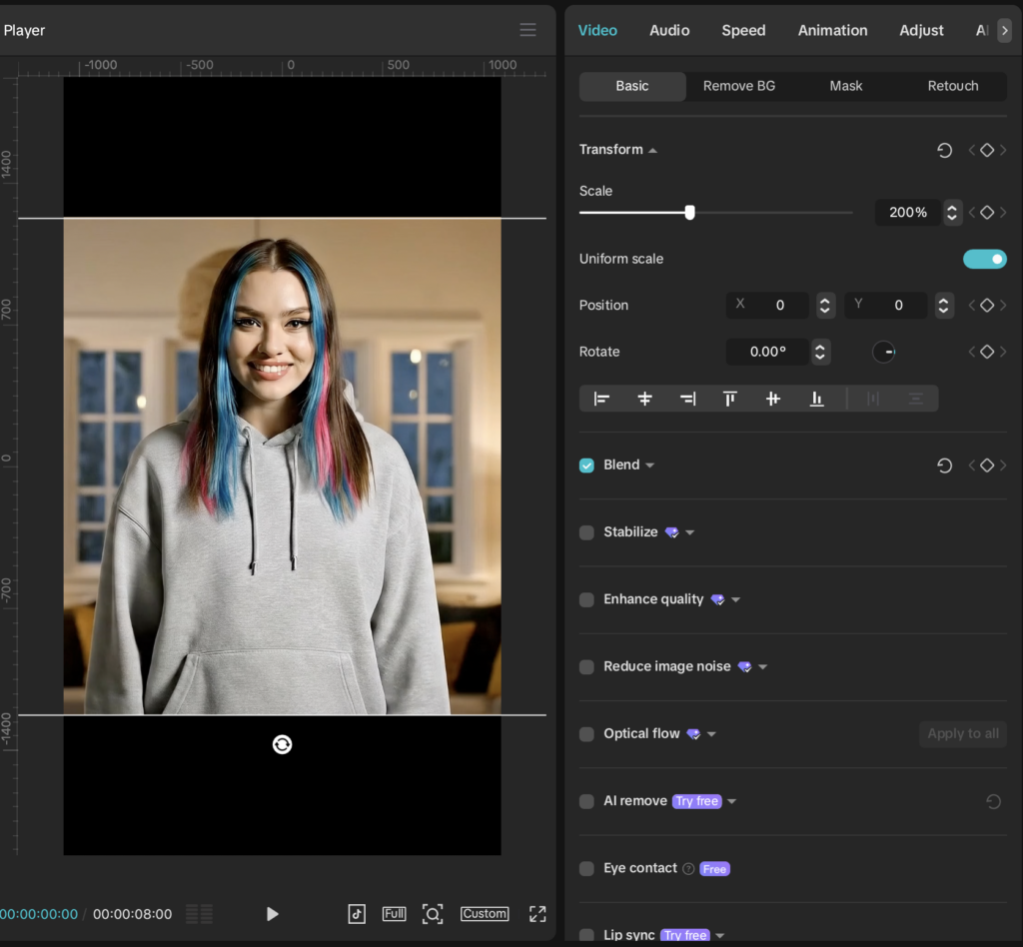Click the rotate handle below the video
The height and width of the screenshot is (947, 1023).
pyautogui.click(x=282, y=744)
